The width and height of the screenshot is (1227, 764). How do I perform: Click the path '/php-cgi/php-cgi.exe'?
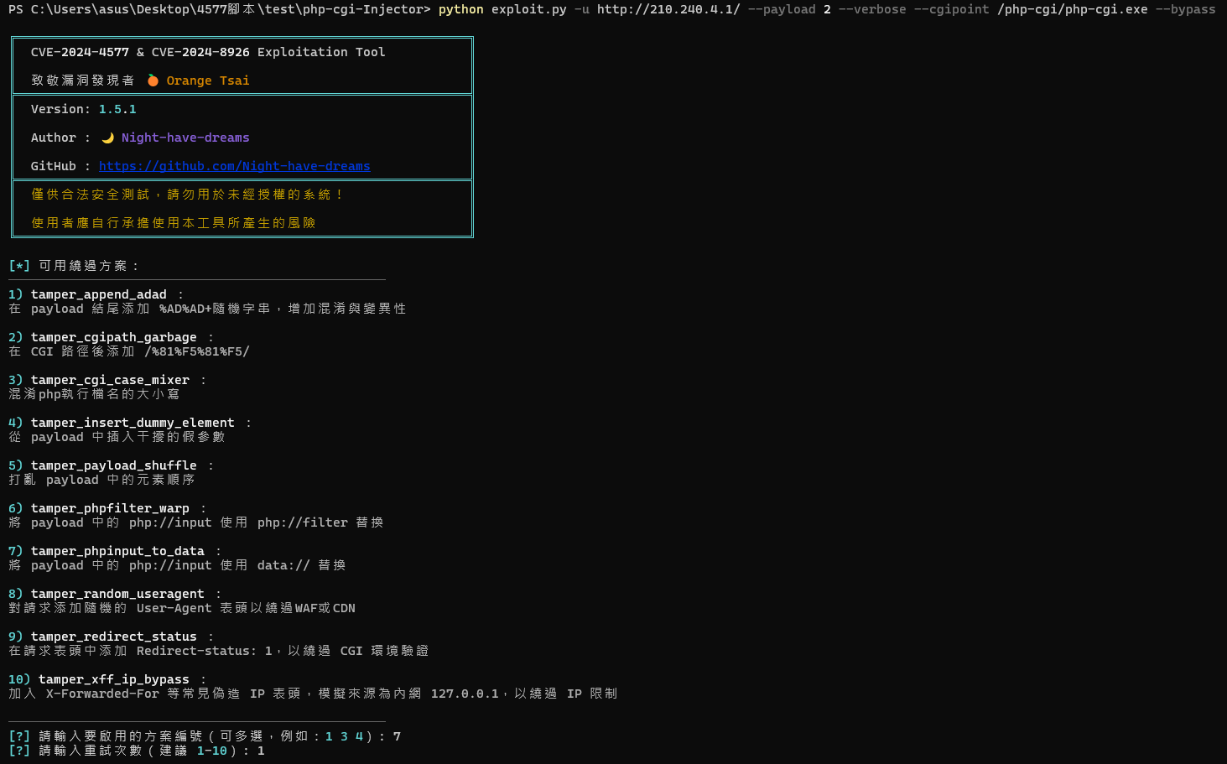click(x=1073, y=9)
